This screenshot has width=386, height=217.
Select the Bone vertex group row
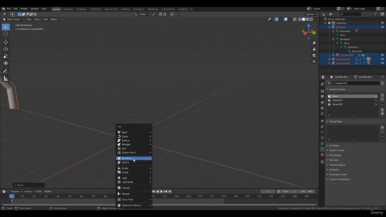352,96
